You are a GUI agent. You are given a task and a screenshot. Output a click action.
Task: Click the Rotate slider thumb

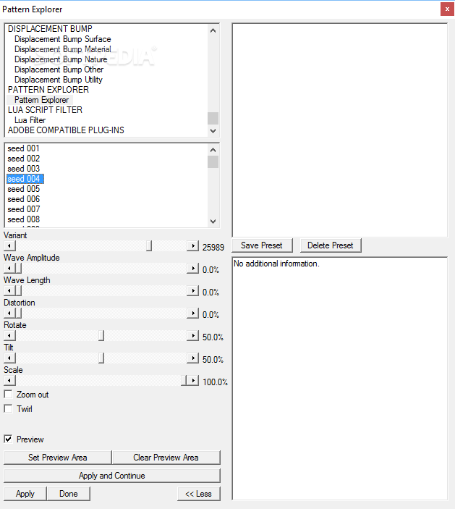(x=101, y=335)
